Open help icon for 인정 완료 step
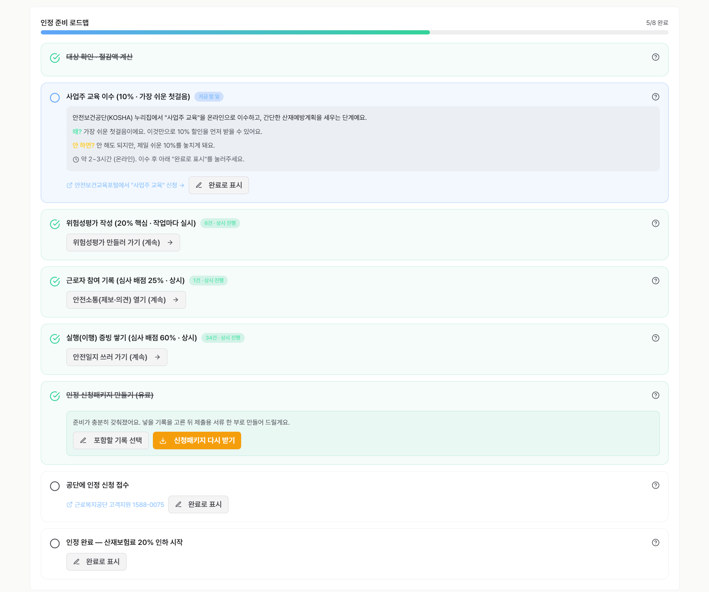The image size is (709, 592). coord(655,542)
